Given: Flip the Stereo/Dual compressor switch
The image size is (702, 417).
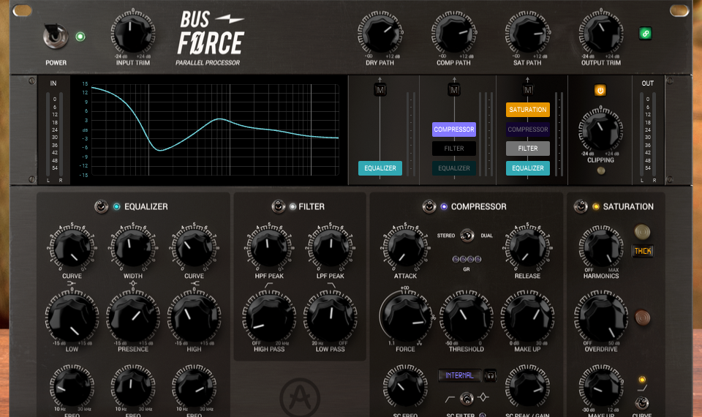Looking at the screenshot, I should click(x=466, y=236).
